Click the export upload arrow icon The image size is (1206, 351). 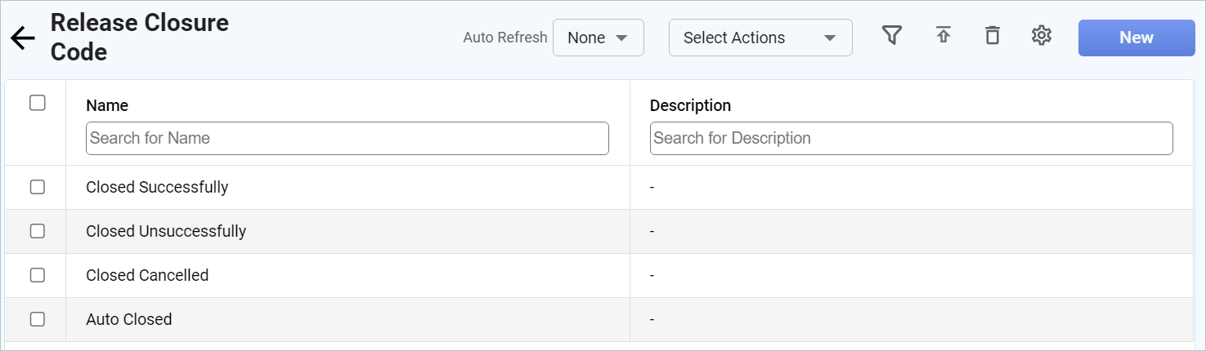tap(943, 36)
